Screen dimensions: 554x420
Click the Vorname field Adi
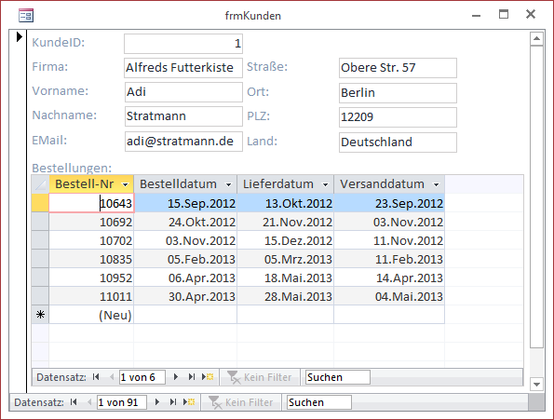(x=183, y=92)
